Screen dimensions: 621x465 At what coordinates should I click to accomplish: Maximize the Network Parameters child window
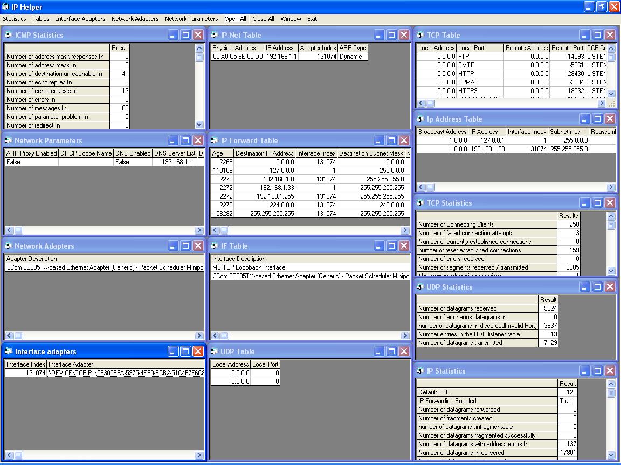point(185,140)
